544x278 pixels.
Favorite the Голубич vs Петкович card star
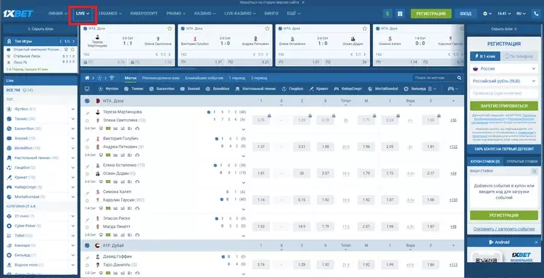[x=267, y=28]
